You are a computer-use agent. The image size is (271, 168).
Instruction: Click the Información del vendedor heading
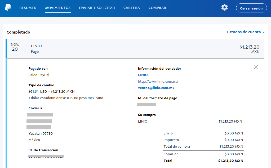pyautogui.click(x=159, y=68)
